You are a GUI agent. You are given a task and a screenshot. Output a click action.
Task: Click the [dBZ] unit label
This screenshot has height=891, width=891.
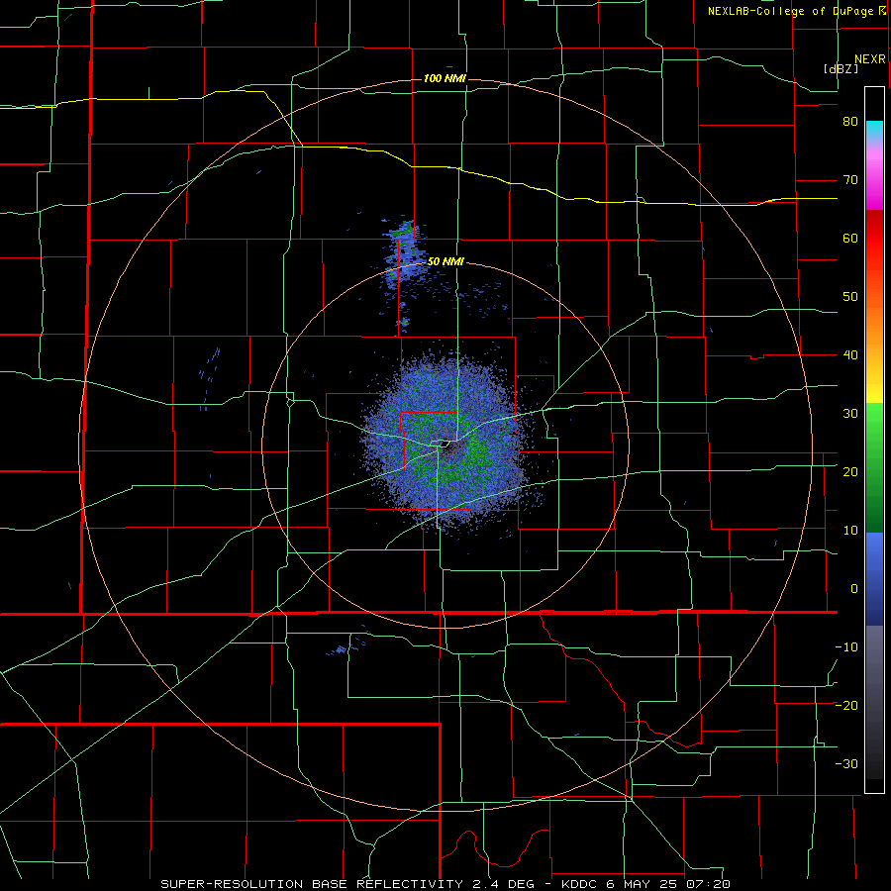click(x=841, y=68)
